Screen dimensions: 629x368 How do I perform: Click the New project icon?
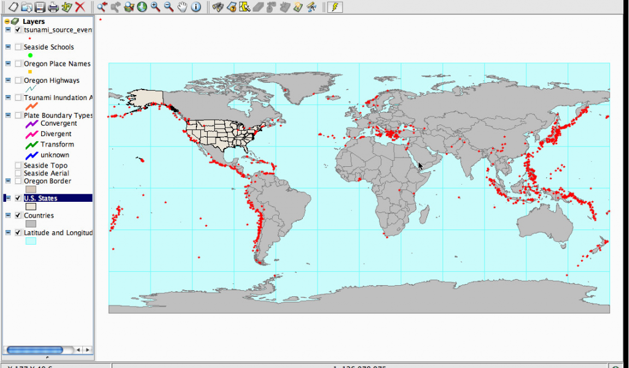click(14, 7)
